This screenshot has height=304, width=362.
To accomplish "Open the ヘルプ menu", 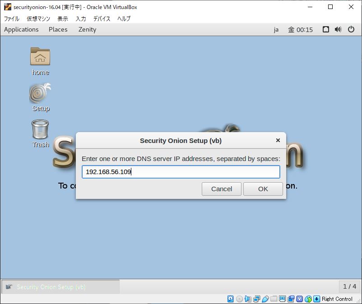I will (x=124, y=18).
